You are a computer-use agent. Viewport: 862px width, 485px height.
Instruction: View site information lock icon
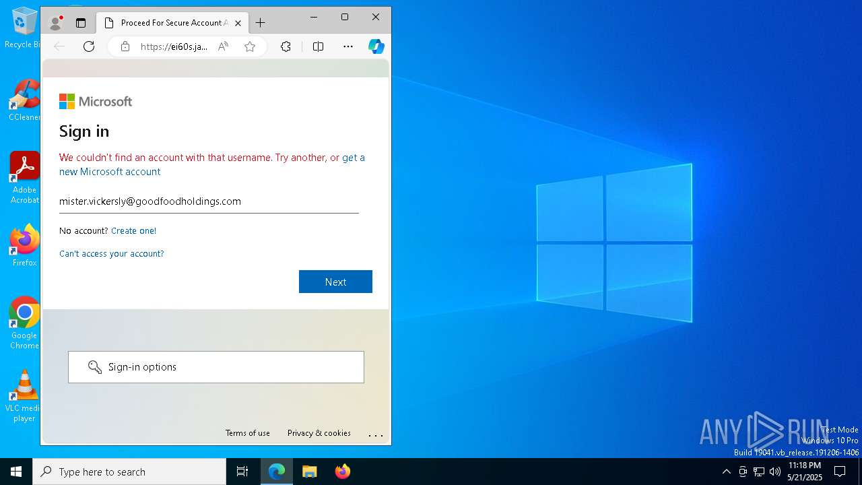pyautogui.click(x=125, y=46)
